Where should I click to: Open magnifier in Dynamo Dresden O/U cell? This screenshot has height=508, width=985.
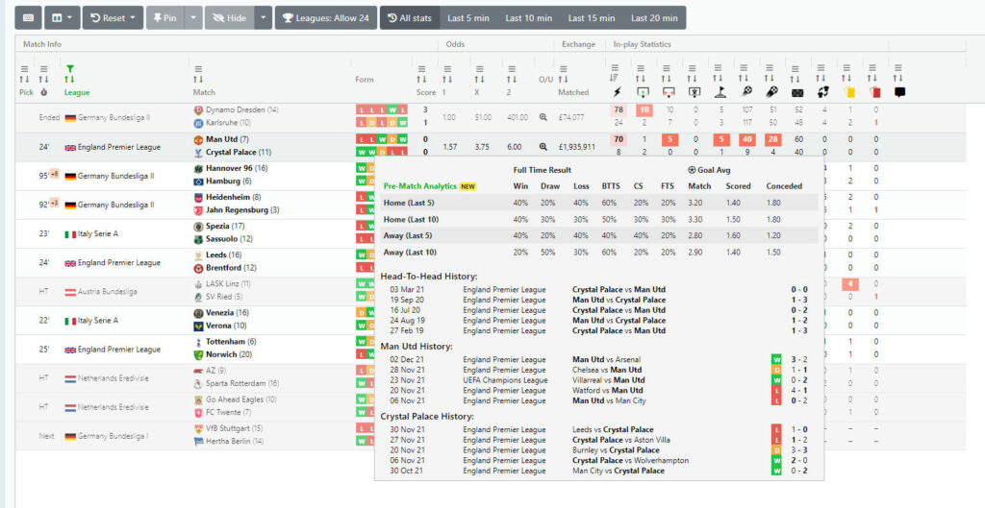click(x=543, y=117)
